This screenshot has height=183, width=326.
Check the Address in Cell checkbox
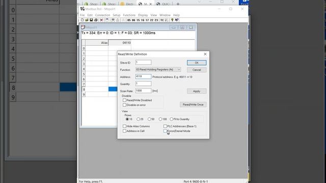click(124, 131)
